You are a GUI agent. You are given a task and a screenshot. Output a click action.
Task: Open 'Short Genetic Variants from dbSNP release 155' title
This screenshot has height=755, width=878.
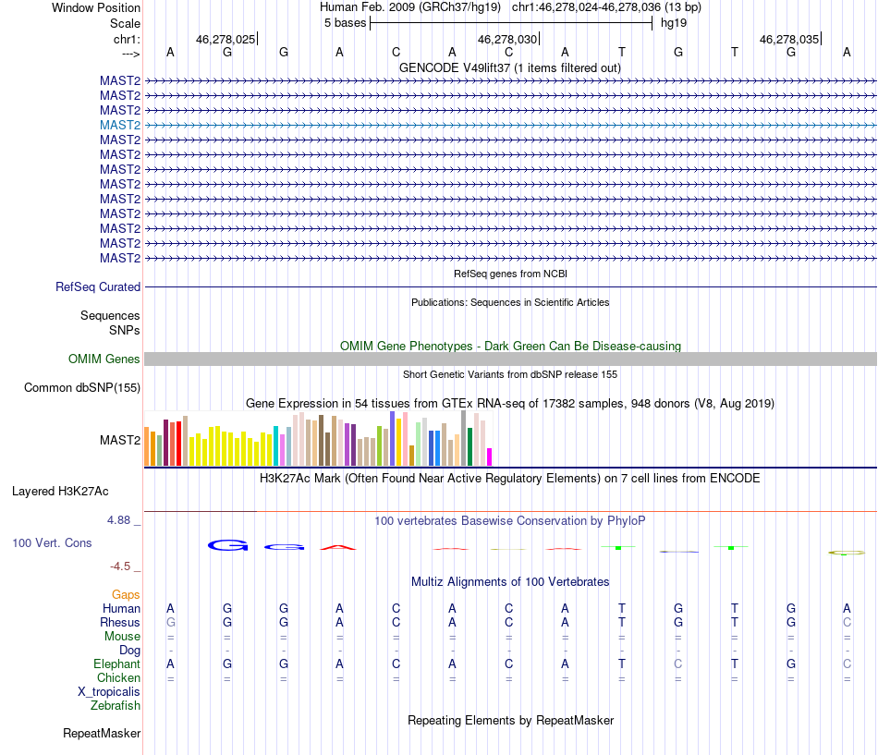coord(510,374)
